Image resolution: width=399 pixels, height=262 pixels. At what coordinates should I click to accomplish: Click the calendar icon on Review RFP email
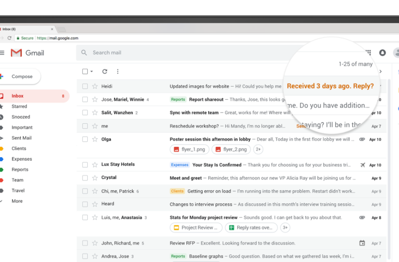362,243
